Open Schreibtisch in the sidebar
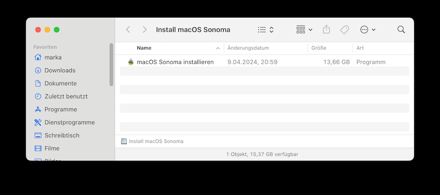The image size is (440, 195). tap(61, 135)
